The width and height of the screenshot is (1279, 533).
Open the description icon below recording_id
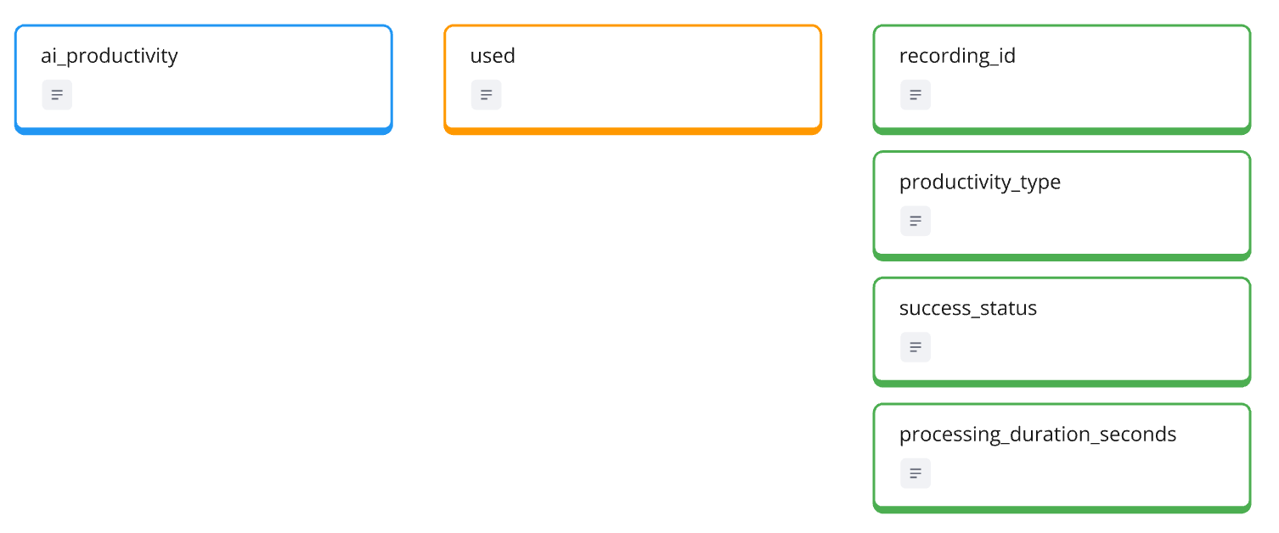(x=916, y=95)
